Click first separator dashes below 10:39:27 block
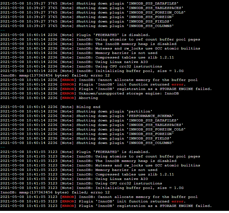 point(3,30)
